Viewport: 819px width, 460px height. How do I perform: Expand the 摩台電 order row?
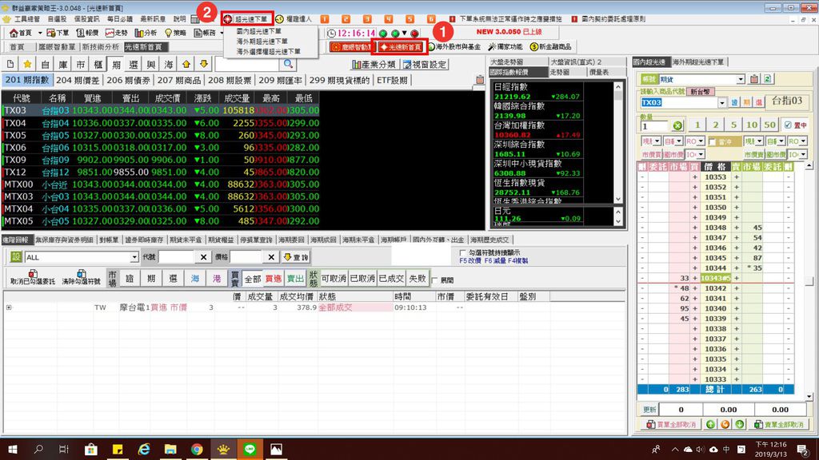pyautogui.click(x=9, y=307)
